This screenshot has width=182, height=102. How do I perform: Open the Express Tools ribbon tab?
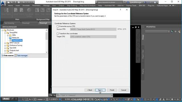coord(131,6)
